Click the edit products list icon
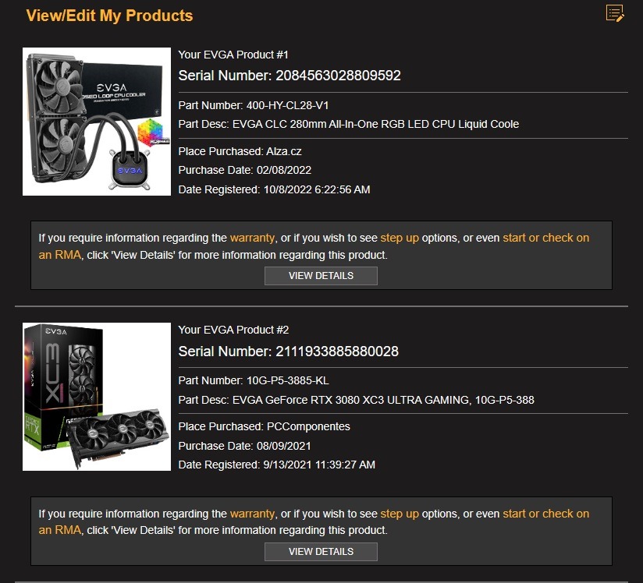The width and height of the screenshot is (643, 583). tap(615, 13)
